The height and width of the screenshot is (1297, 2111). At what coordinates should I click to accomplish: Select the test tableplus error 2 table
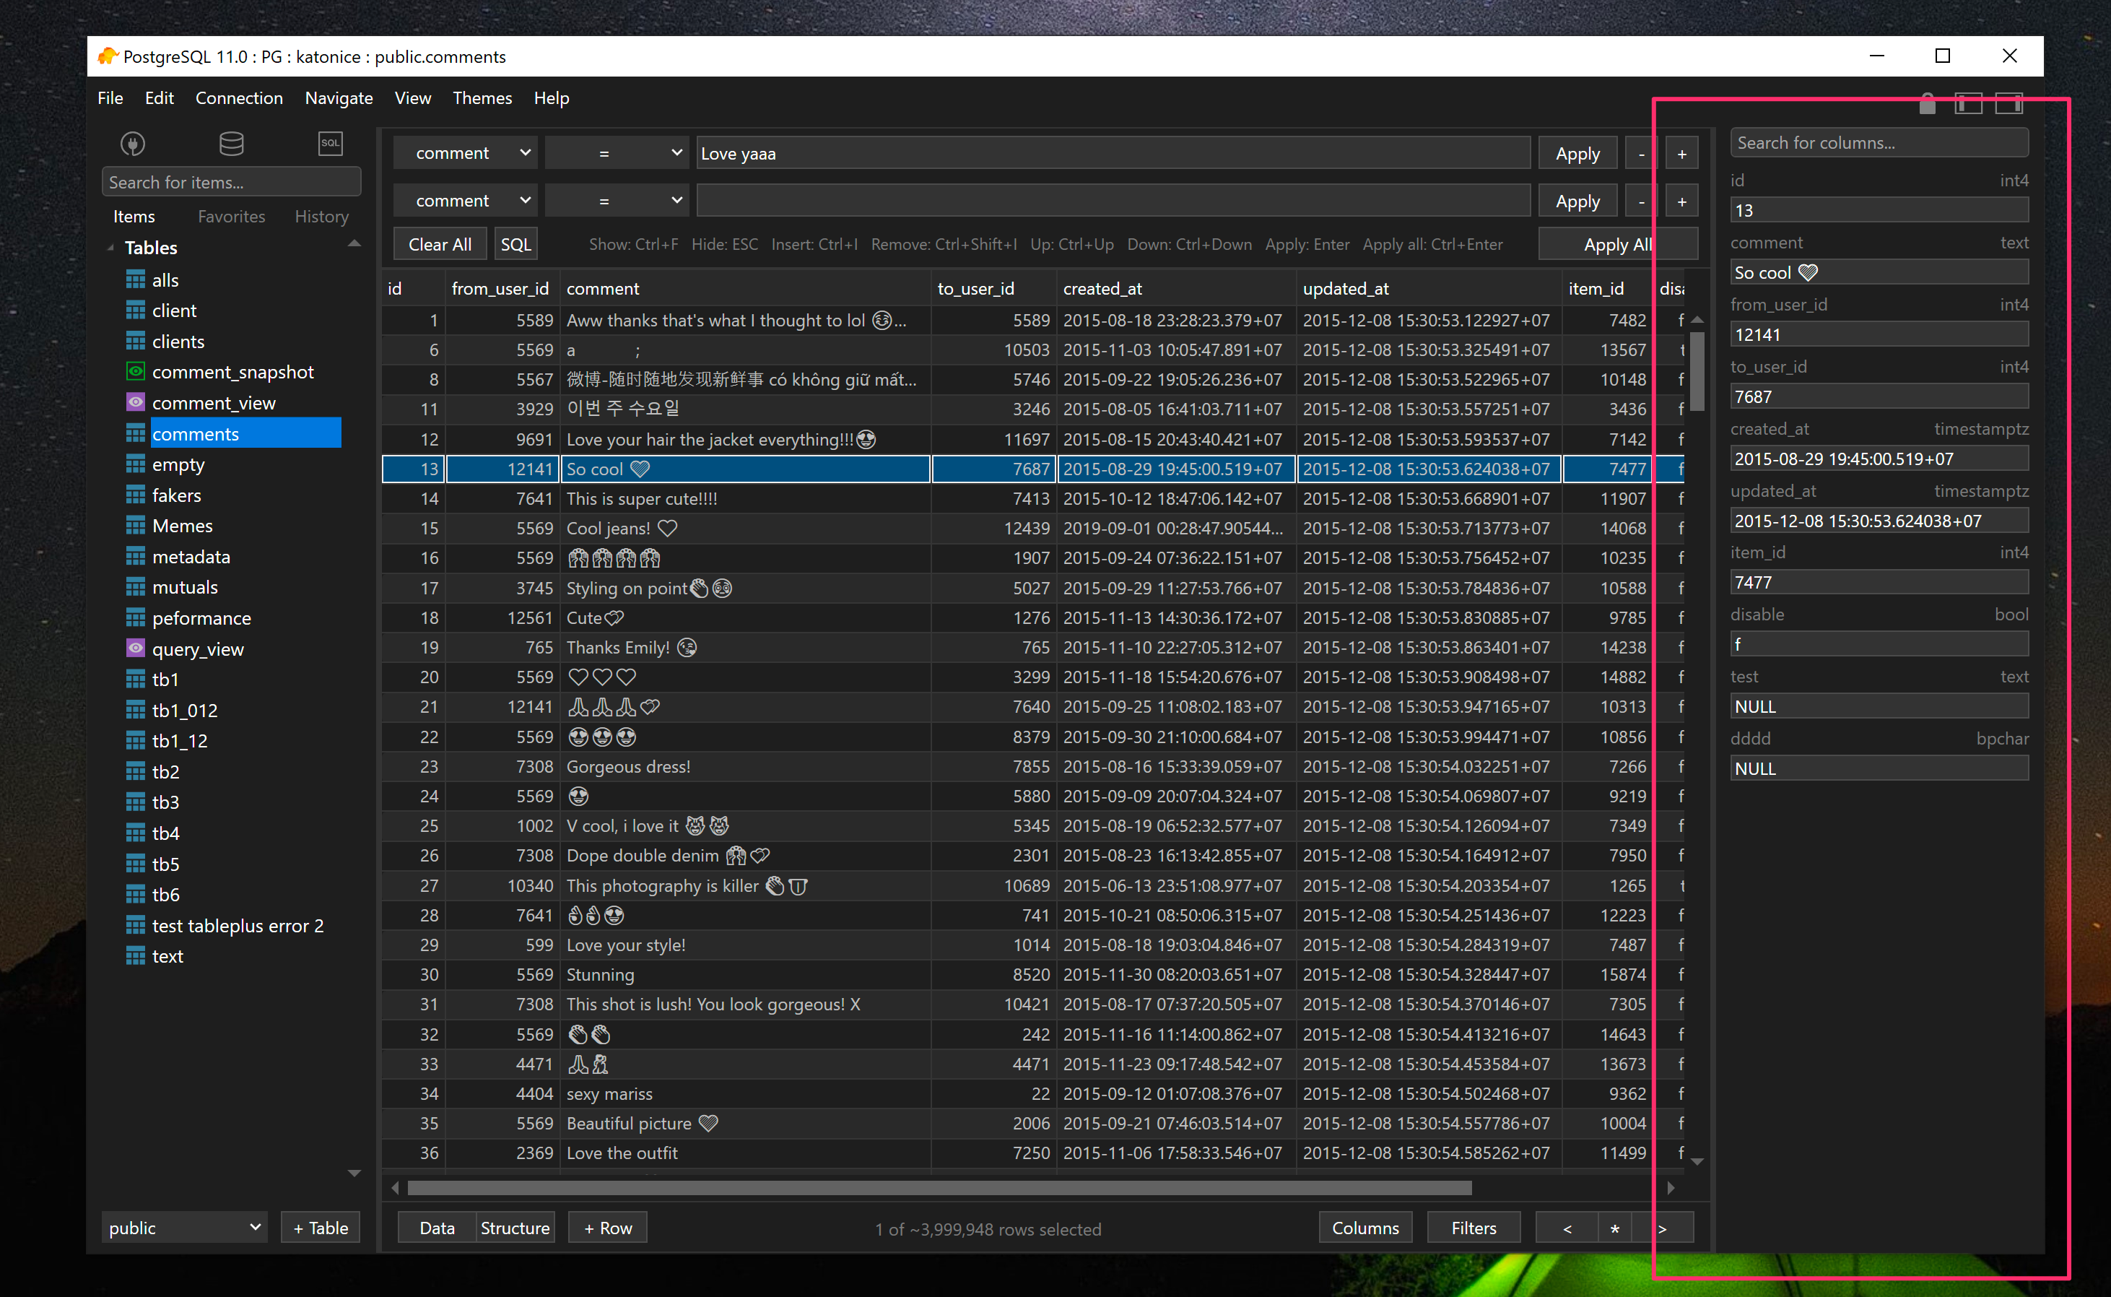point(238,926)
